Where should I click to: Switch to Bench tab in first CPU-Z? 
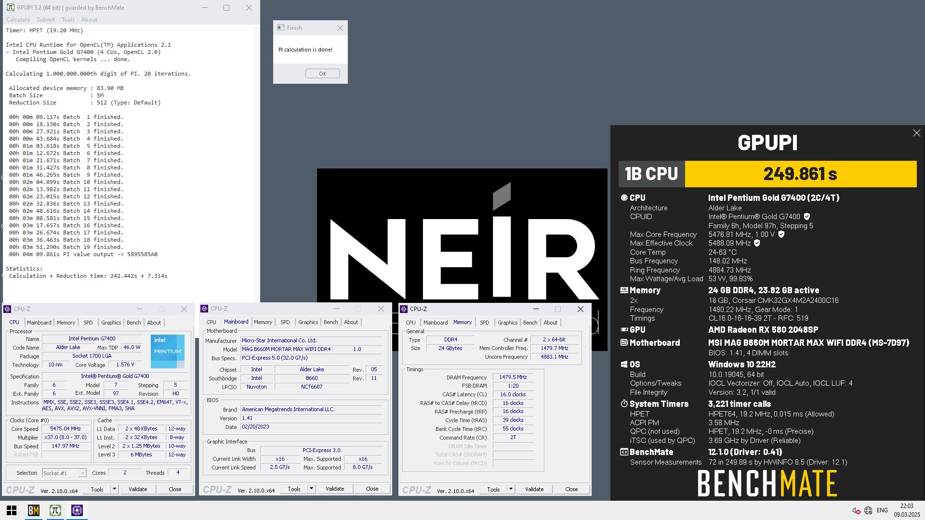pyautogui.click(x=134, y=323)
